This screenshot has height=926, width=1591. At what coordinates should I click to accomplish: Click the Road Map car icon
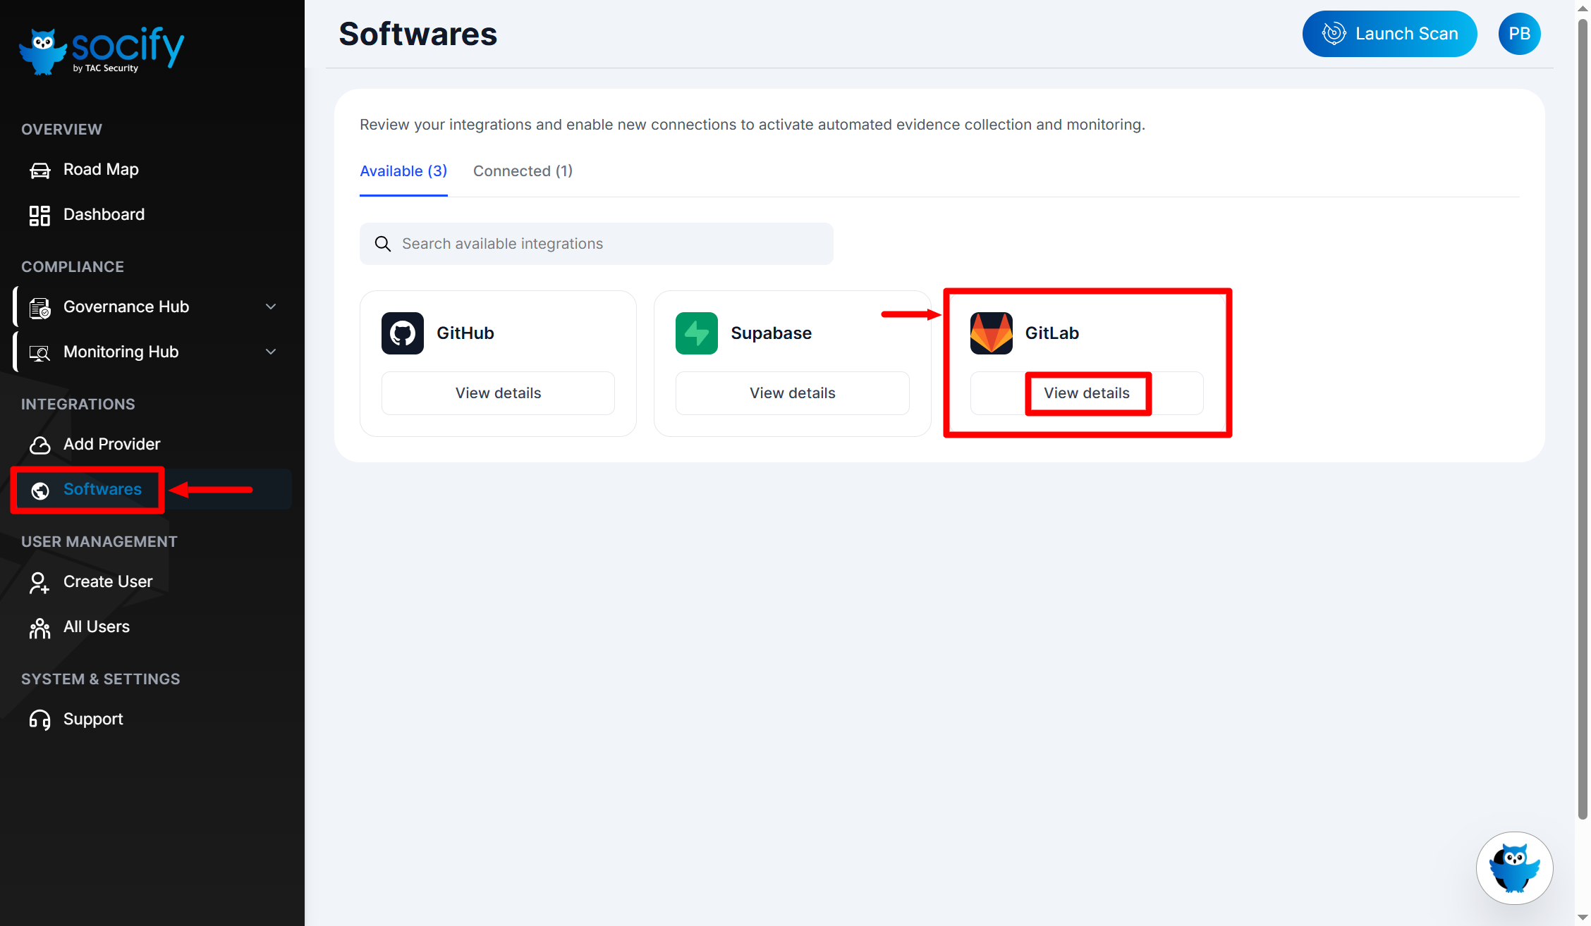tap(39, 171)
